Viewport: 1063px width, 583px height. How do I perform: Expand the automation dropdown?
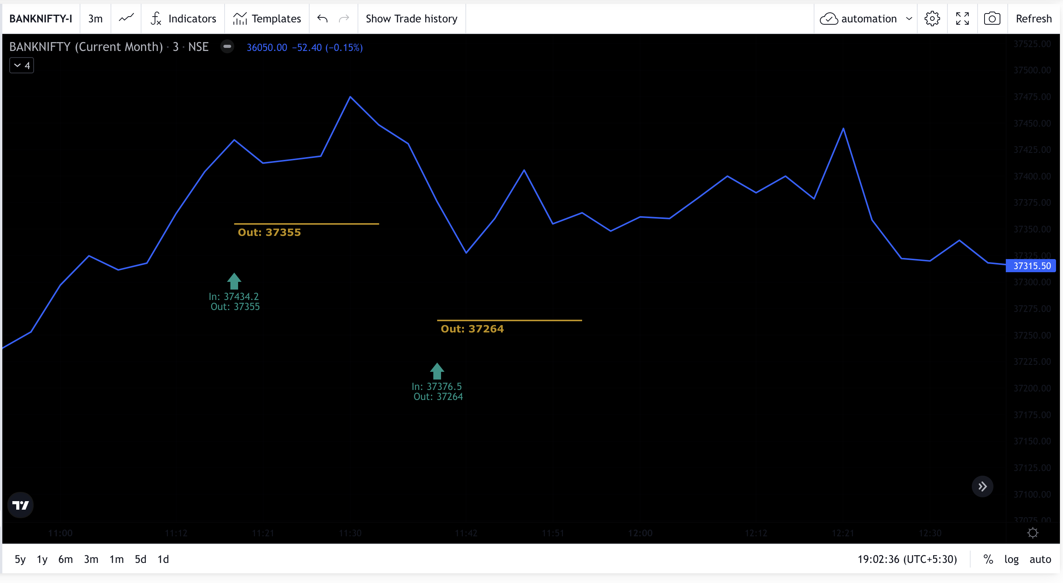909,19
